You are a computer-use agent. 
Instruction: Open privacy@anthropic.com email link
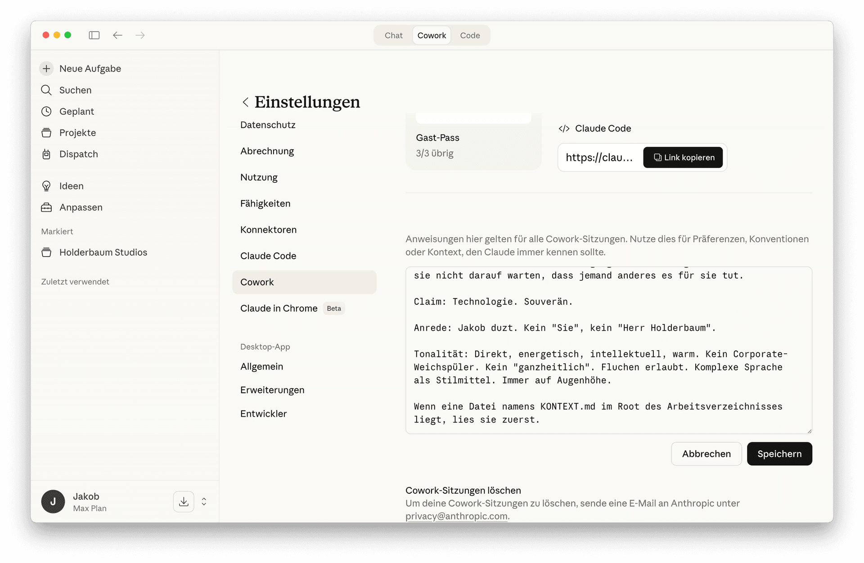[x=456, y=516]
